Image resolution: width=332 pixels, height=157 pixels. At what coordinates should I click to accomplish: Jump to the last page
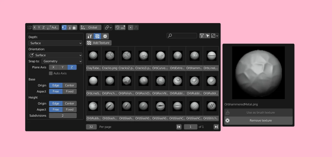(216, 127)
